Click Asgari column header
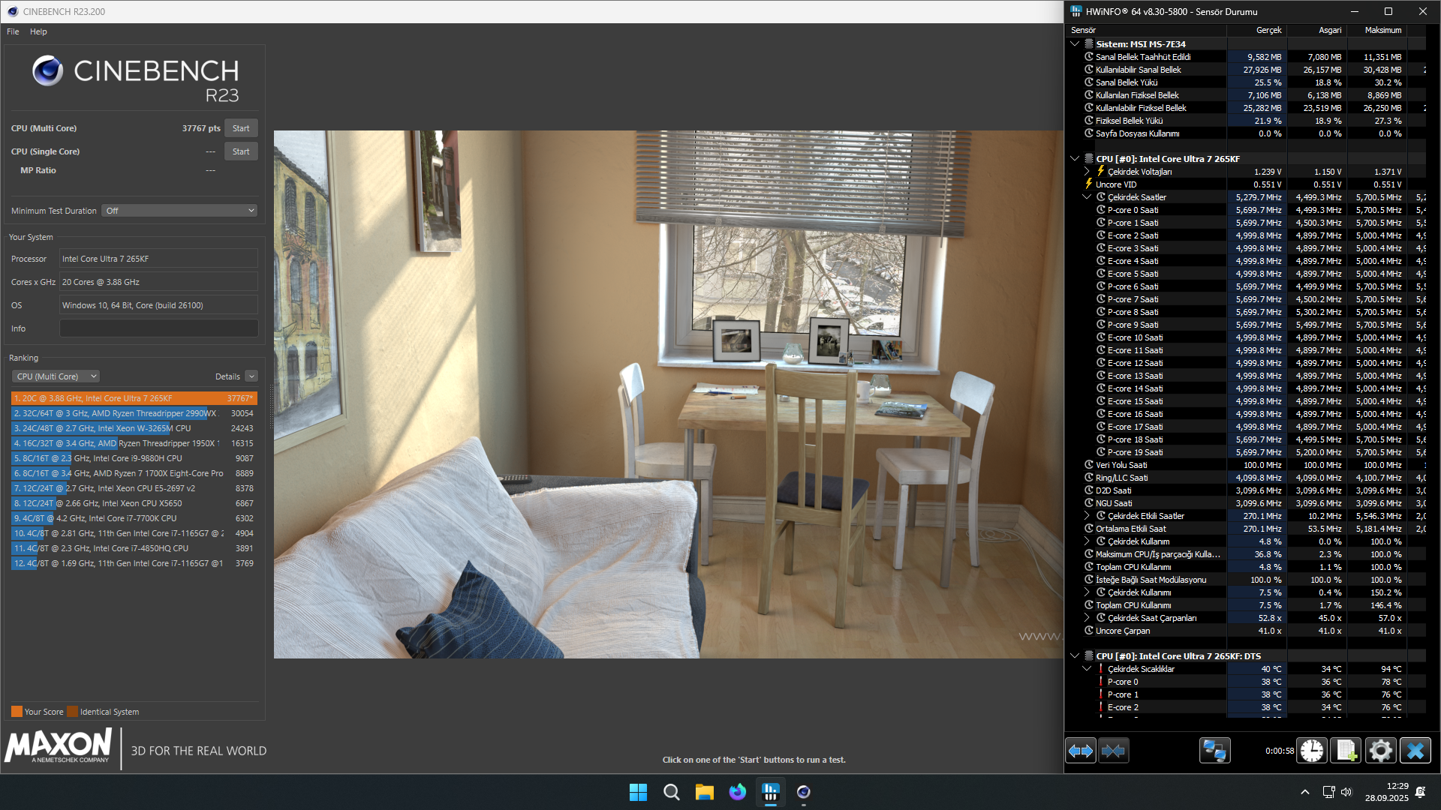Viewport: 1441px width, 810px height. point(1316,30)
